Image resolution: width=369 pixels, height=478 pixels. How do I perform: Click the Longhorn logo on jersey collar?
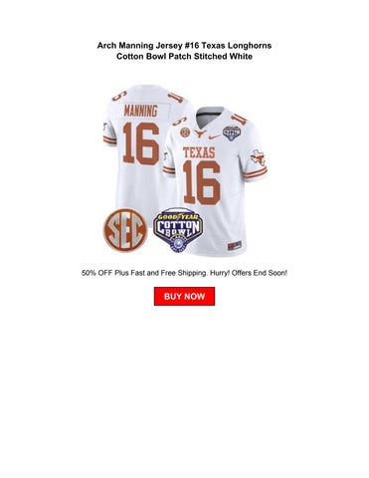(200, 133)
